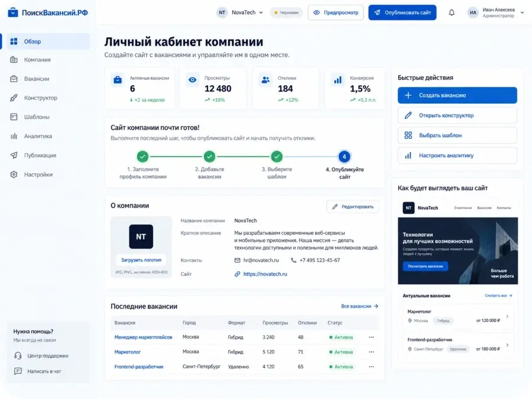532x399 pixels.
Task: Click the NT logo in site preview
Action: [x=408, y=207]
